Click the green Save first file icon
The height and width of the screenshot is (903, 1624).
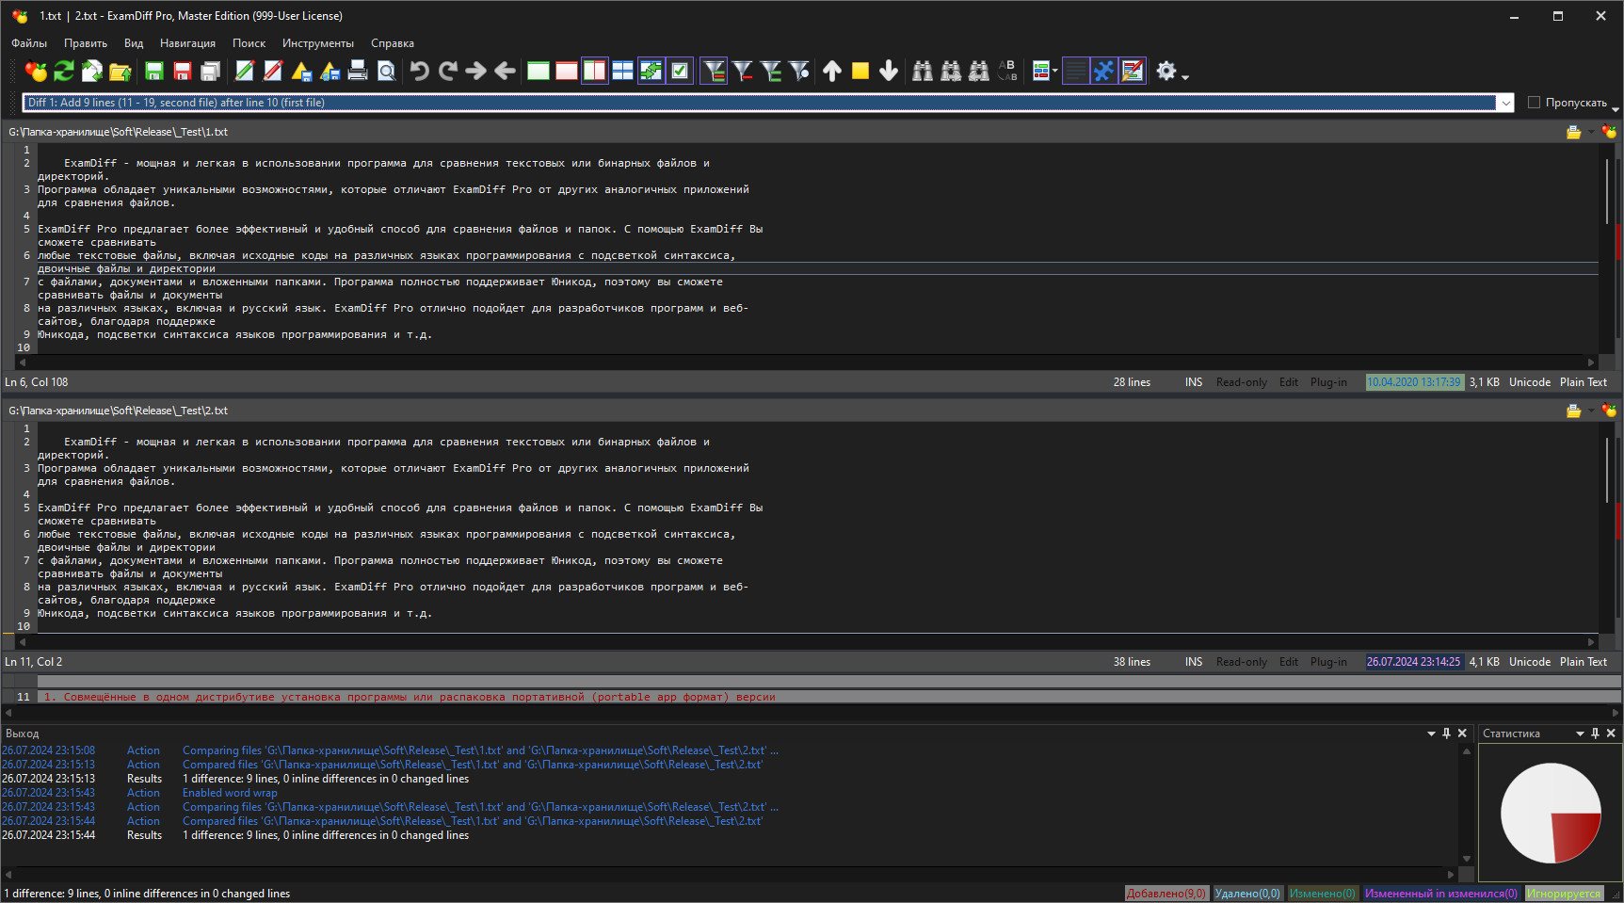tap(154, 71)
